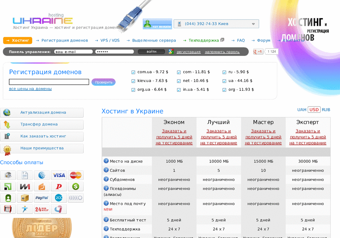
Task: Click the WebMoney globe payment icon
Action: click(x=42, y=175)
